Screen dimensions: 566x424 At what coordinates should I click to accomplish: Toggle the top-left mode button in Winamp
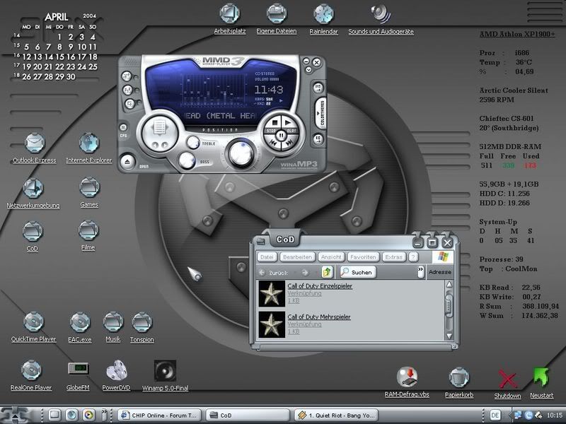(127, 76)
